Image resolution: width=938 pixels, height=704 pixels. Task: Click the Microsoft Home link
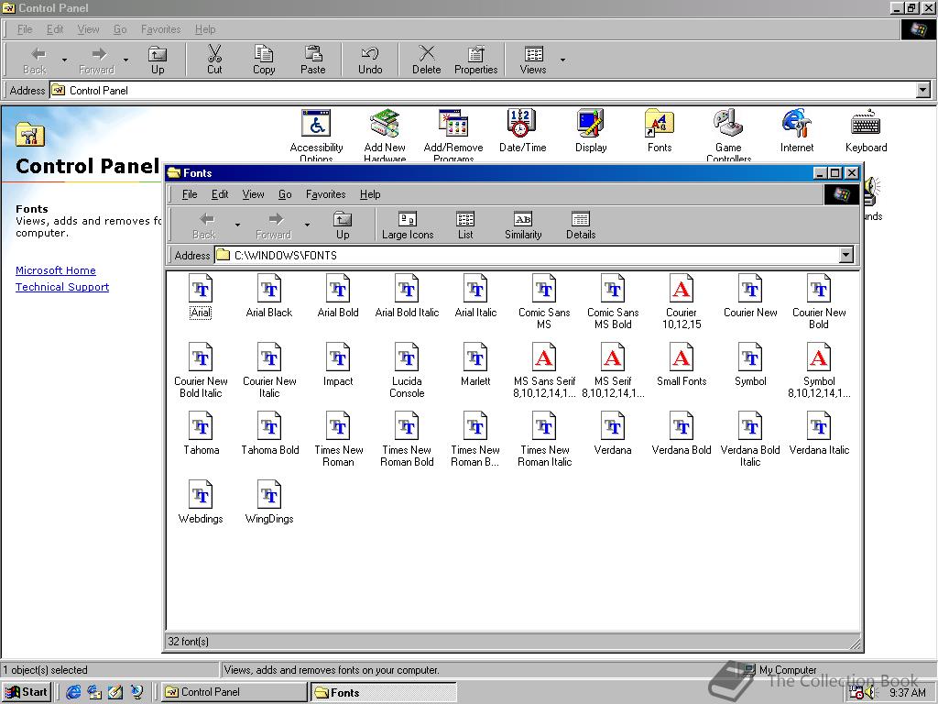[55, 270]
